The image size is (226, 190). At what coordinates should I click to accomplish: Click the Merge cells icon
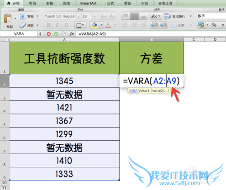tap(174, 25)
